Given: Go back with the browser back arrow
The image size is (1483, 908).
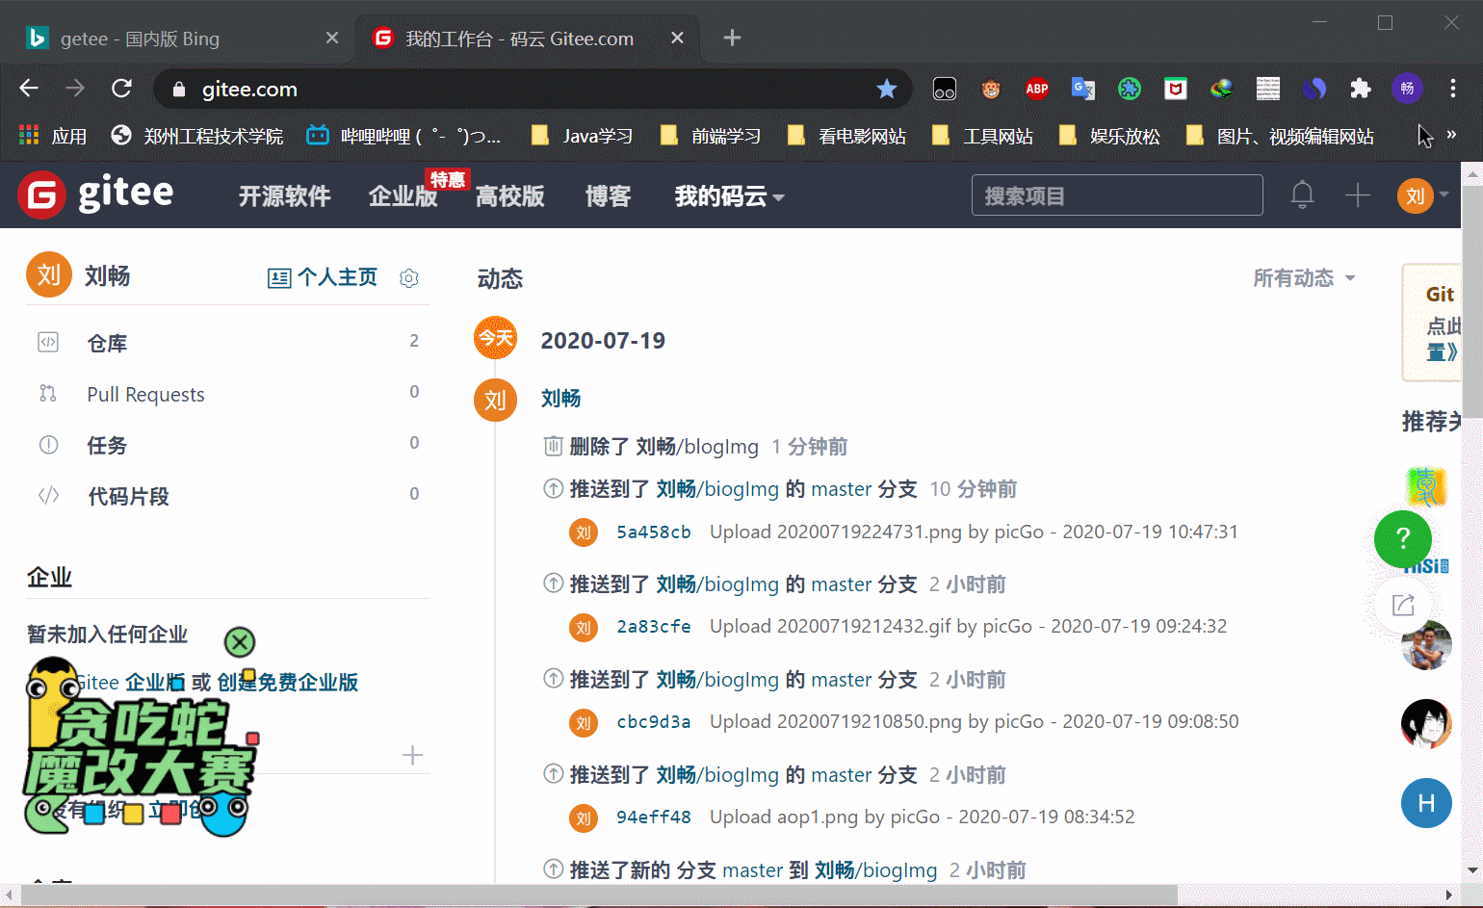Looking at the screenshot, I should (x=29, y=89).
